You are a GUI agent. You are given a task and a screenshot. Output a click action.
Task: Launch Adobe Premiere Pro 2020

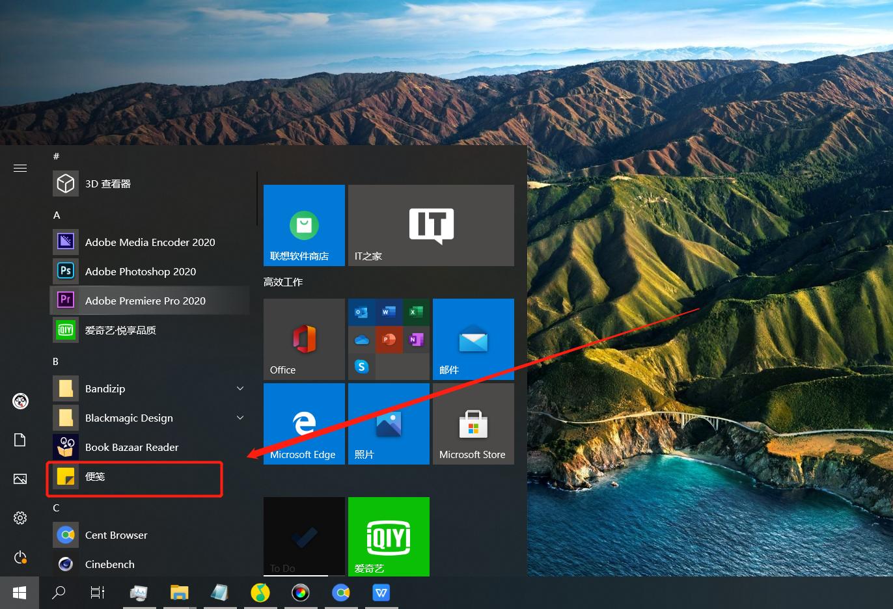[x=145, y=301]
